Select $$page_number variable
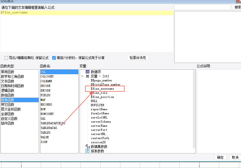Screen dimensions: 241x168 coord(101,81)
